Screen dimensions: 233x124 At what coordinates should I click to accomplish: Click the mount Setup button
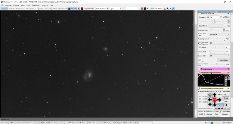point(226,98)
